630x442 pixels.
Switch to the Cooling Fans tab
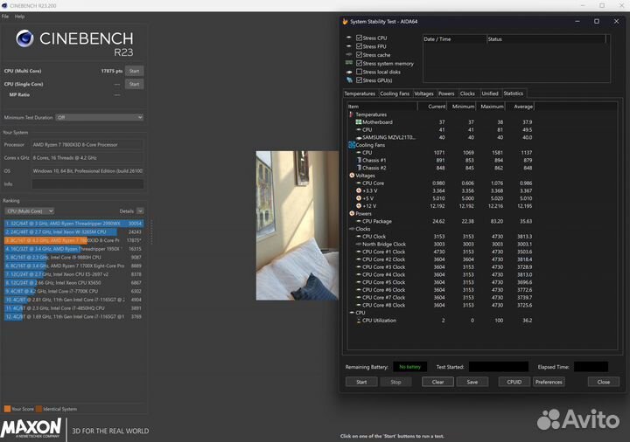pyautogui.click(x=395, y=93)
